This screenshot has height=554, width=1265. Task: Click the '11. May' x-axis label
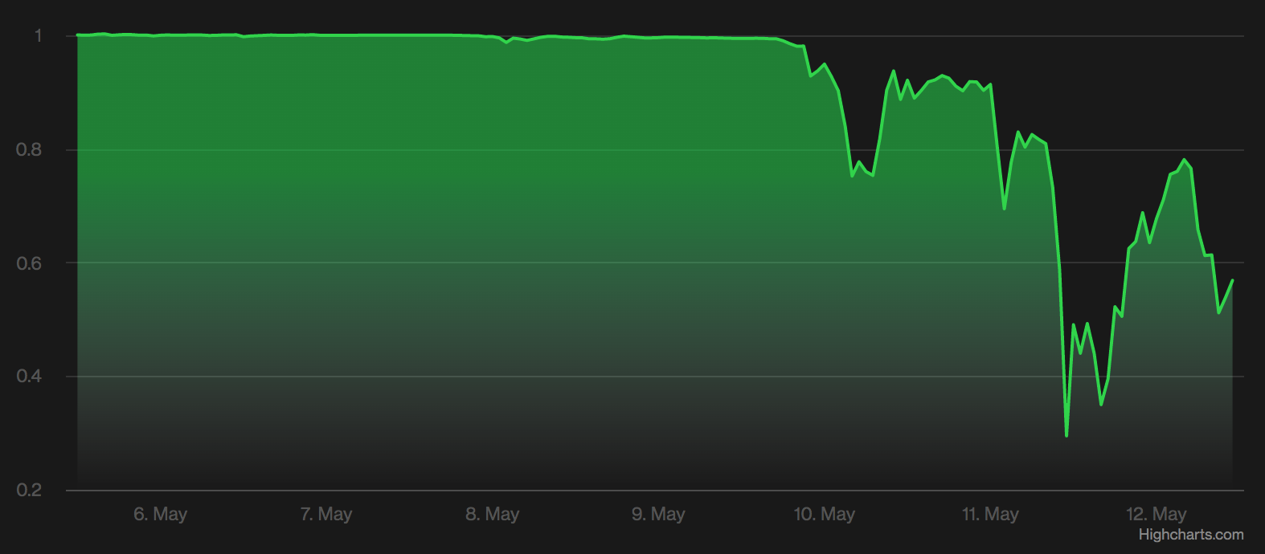(990, 514)
